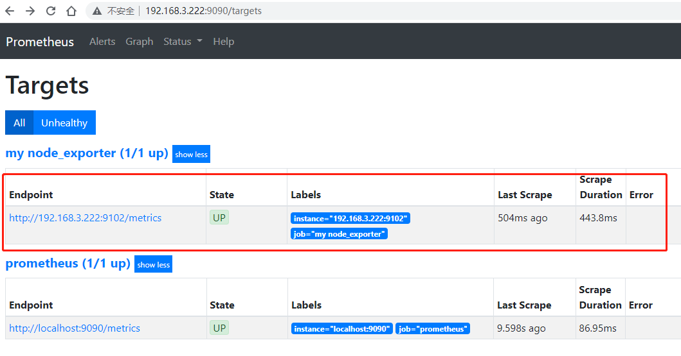Click the my node_exporter (1/1 up) heading
The height and width of the screenshot is (356, 681).
(x=87, y=153)
